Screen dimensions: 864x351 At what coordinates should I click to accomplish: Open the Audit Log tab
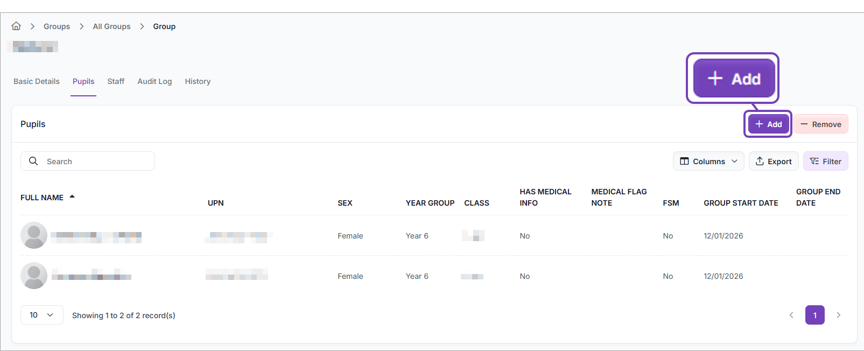pyautogui.click(x=154, y=81)
